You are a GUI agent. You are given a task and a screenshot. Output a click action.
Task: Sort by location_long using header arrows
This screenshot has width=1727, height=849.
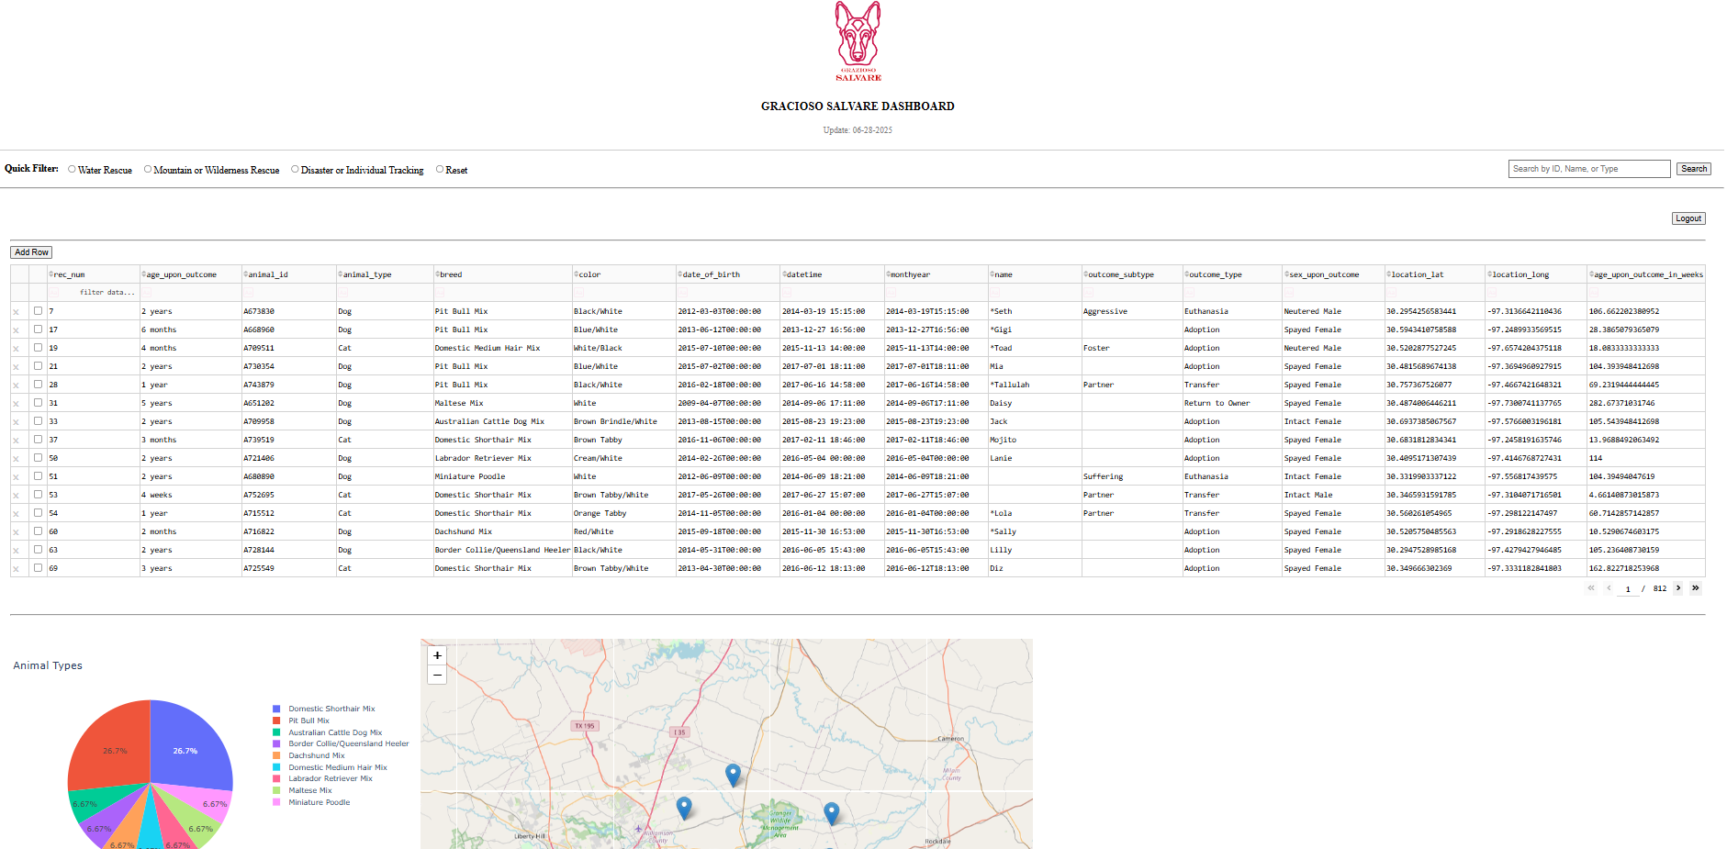(1490, 274)
